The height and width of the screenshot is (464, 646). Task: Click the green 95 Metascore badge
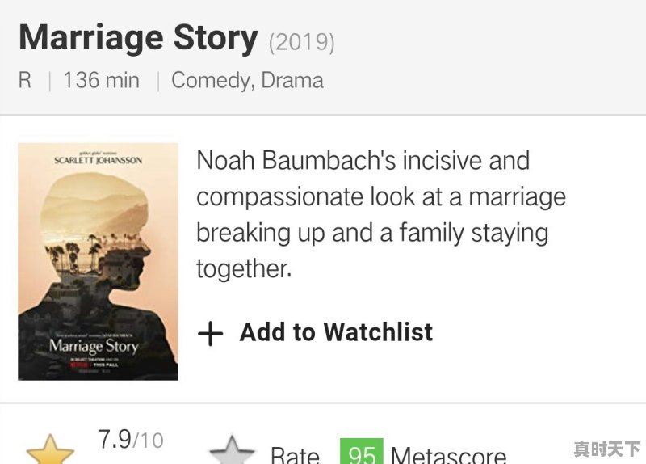(361, 453)
